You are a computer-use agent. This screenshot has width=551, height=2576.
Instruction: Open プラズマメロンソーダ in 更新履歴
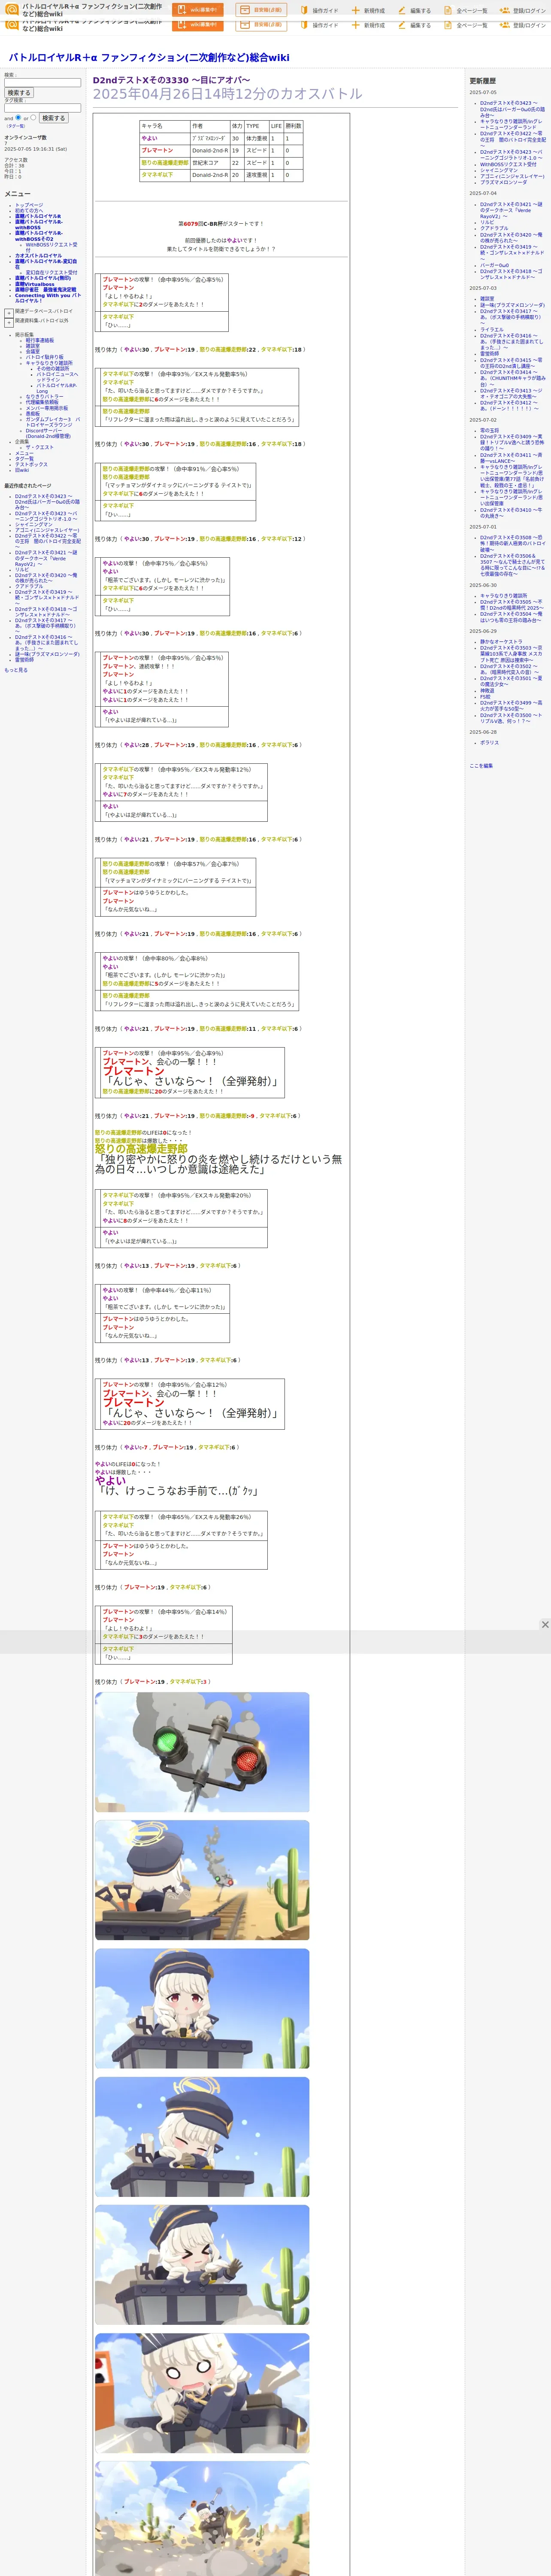[x=503, y=182]
